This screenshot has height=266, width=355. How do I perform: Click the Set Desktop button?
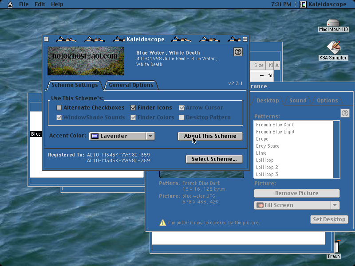[329, 219]
